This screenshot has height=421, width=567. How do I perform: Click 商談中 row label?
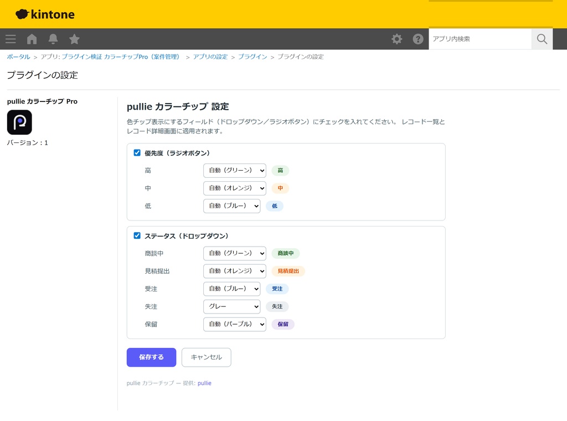click(x=154, y=253)
